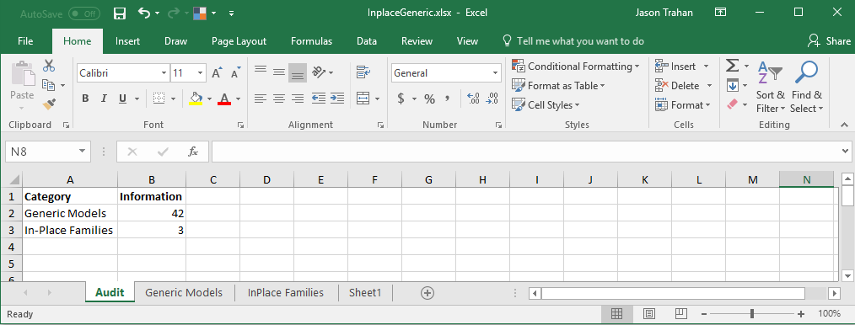Click the zoom slider handle
The image size is (855, 325).
coord(752,313)
